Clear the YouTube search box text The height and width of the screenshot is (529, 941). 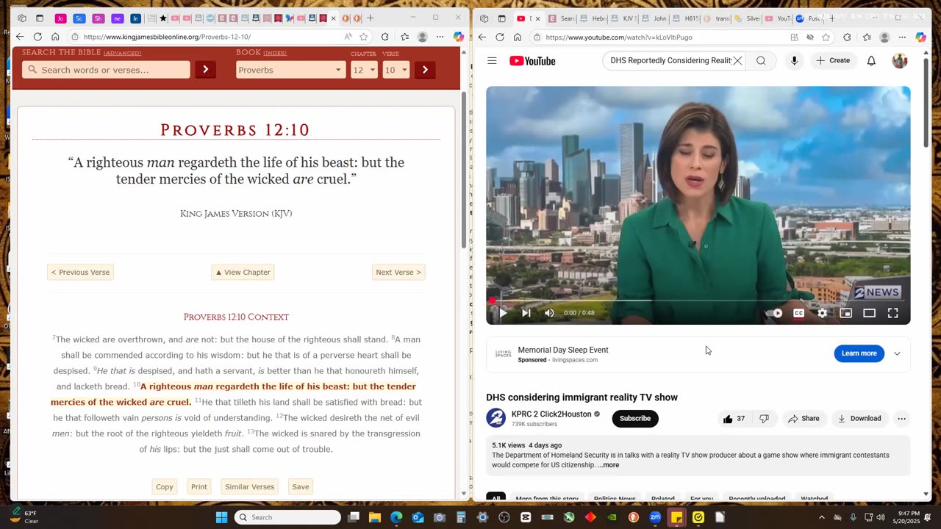(737, 61)
